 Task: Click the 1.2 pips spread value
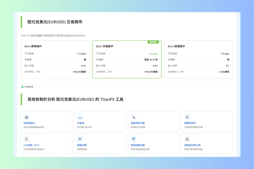(x=82, y=54)
